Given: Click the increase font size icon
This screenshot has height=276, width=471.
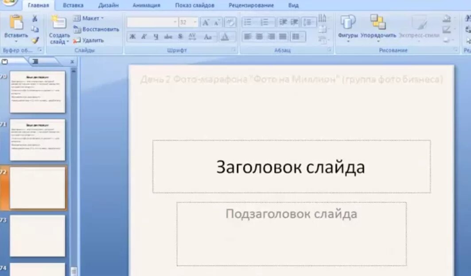Looking at the screenshot, I should tap(206, 22).
